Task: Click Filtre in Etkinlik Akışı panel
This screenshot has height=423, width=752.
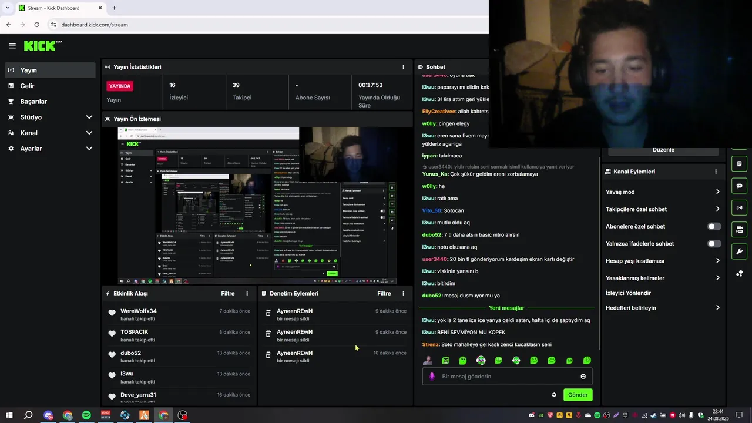Action: point(227,293)
